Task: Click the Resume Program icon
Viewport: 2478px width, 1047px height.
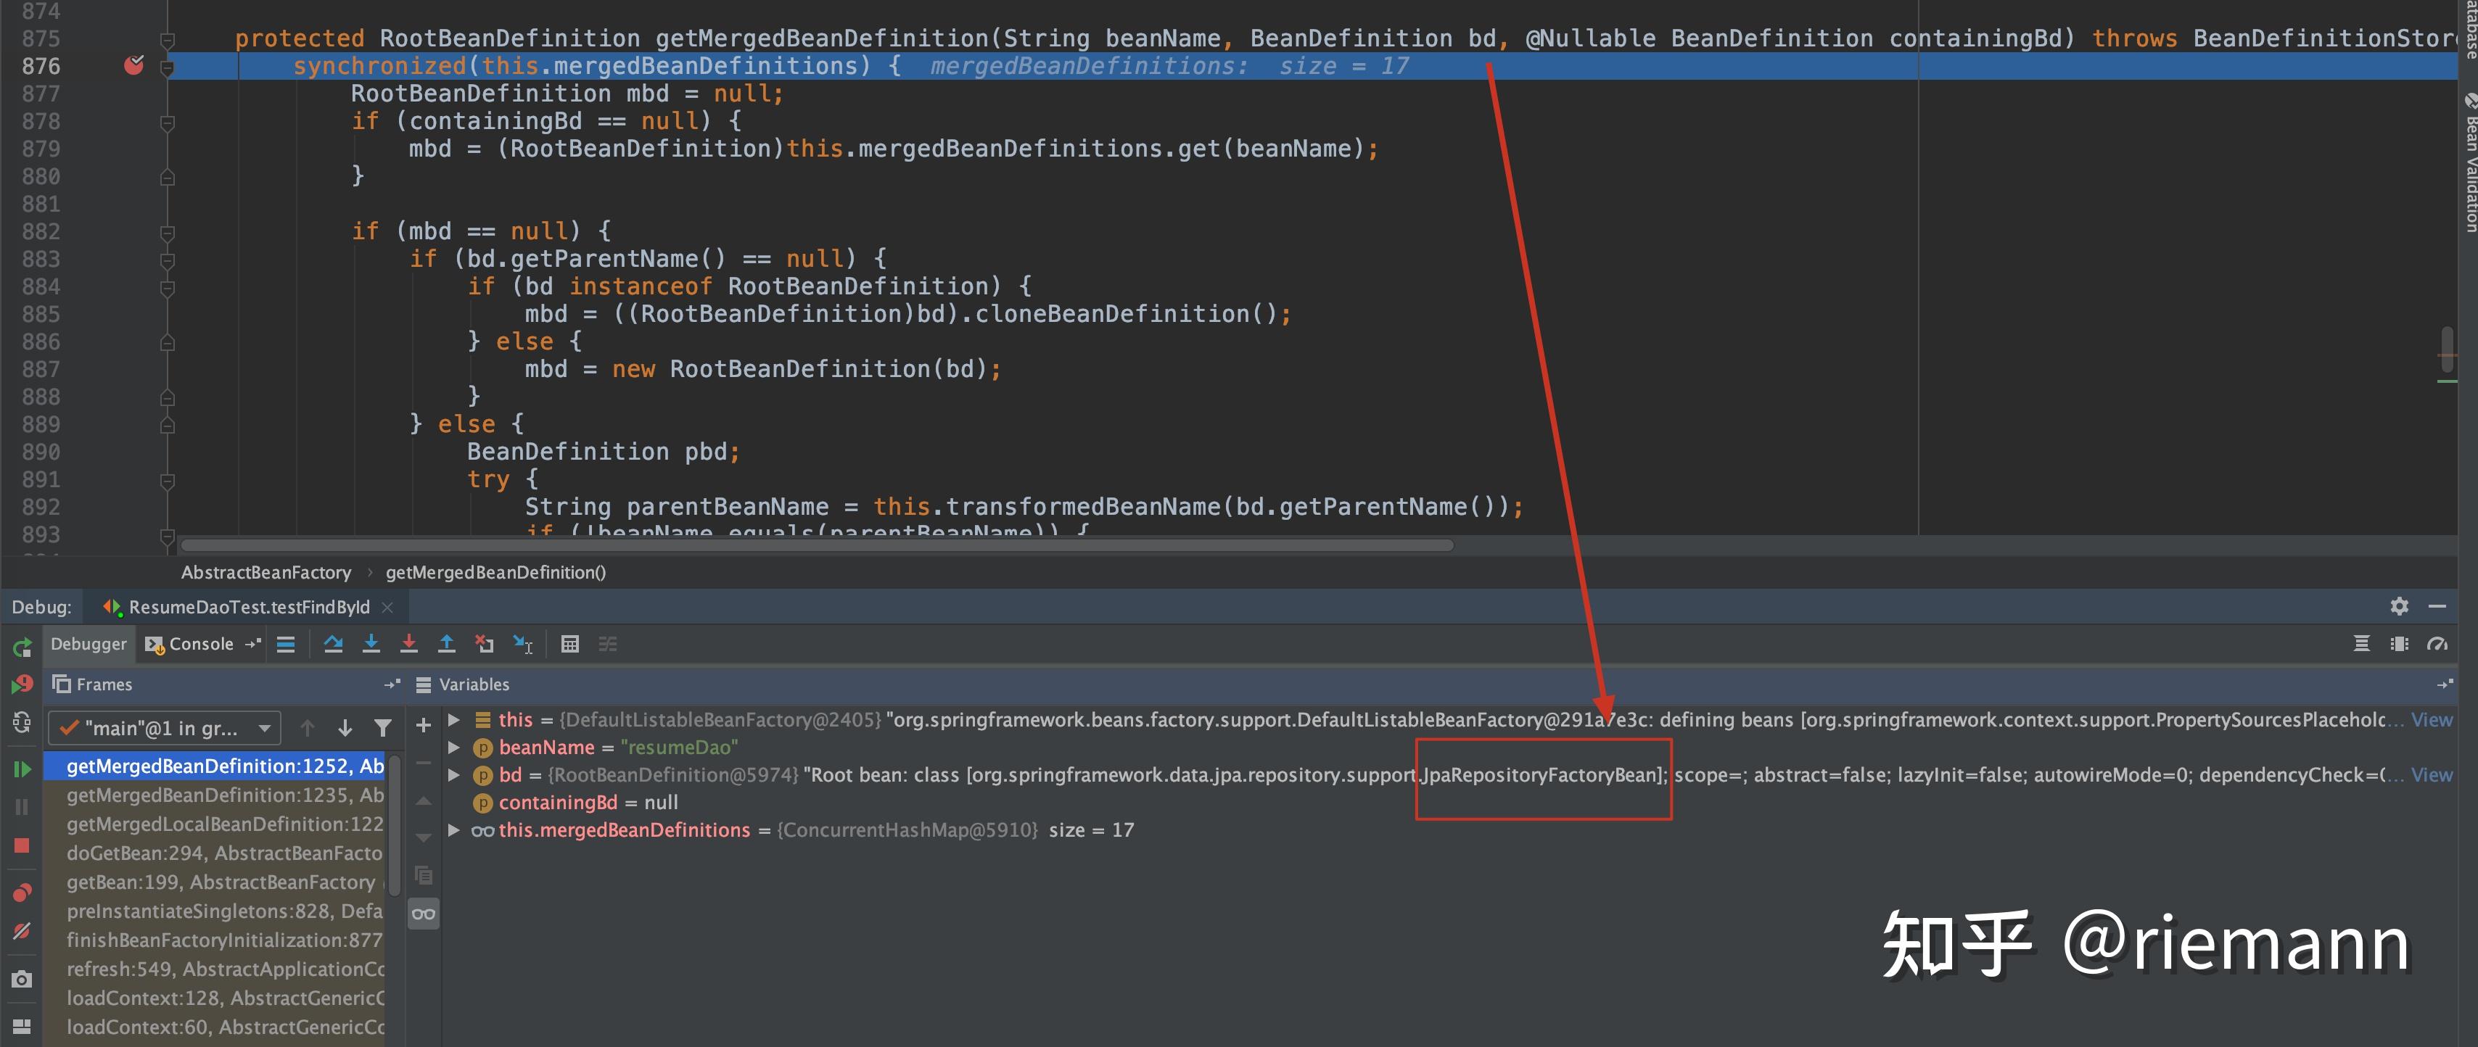Action: tap(21, 769)
